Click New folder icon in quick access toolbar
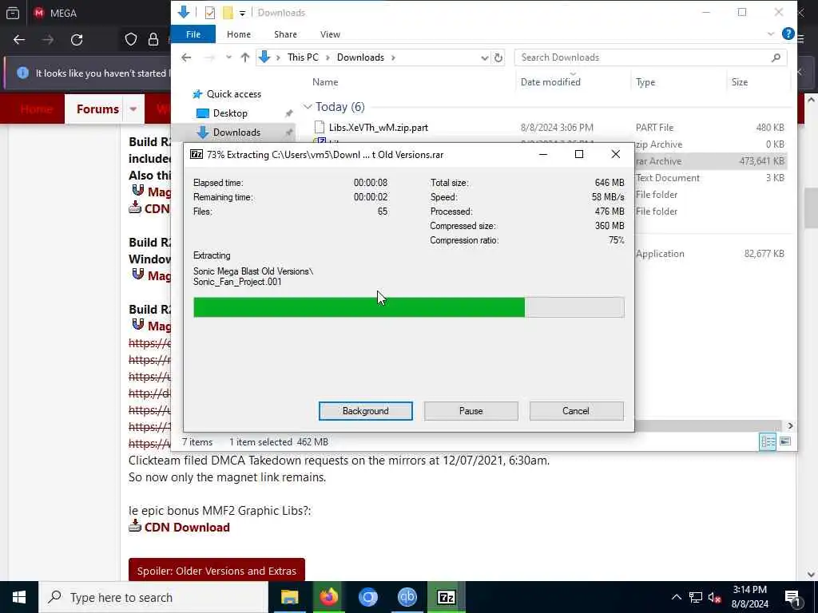 tap(228, 13)
